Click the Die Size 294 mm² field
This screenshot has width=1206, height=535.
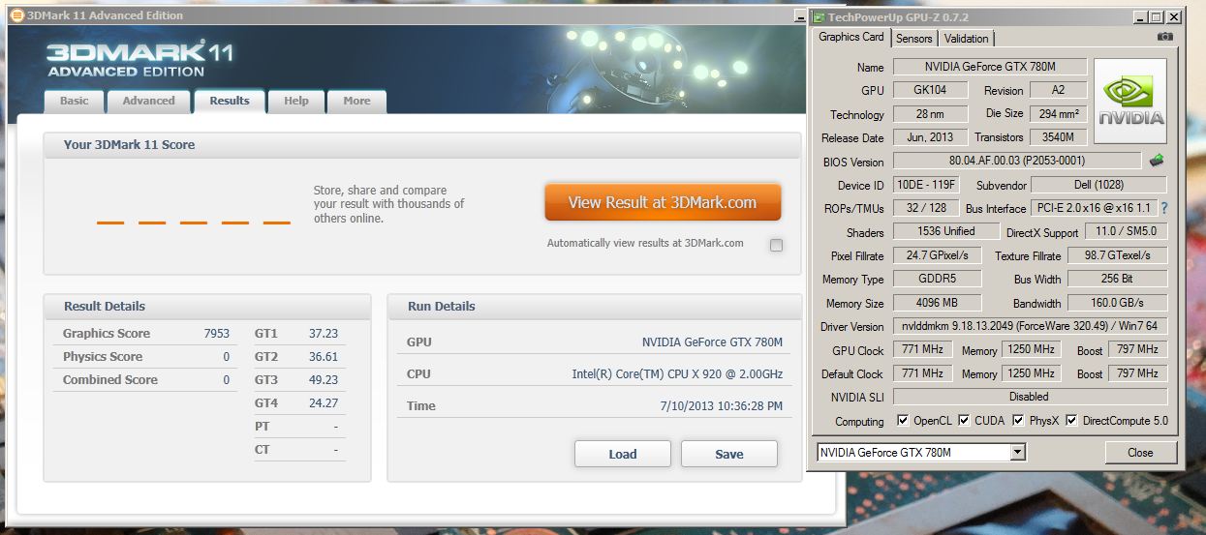[1058, 113]
